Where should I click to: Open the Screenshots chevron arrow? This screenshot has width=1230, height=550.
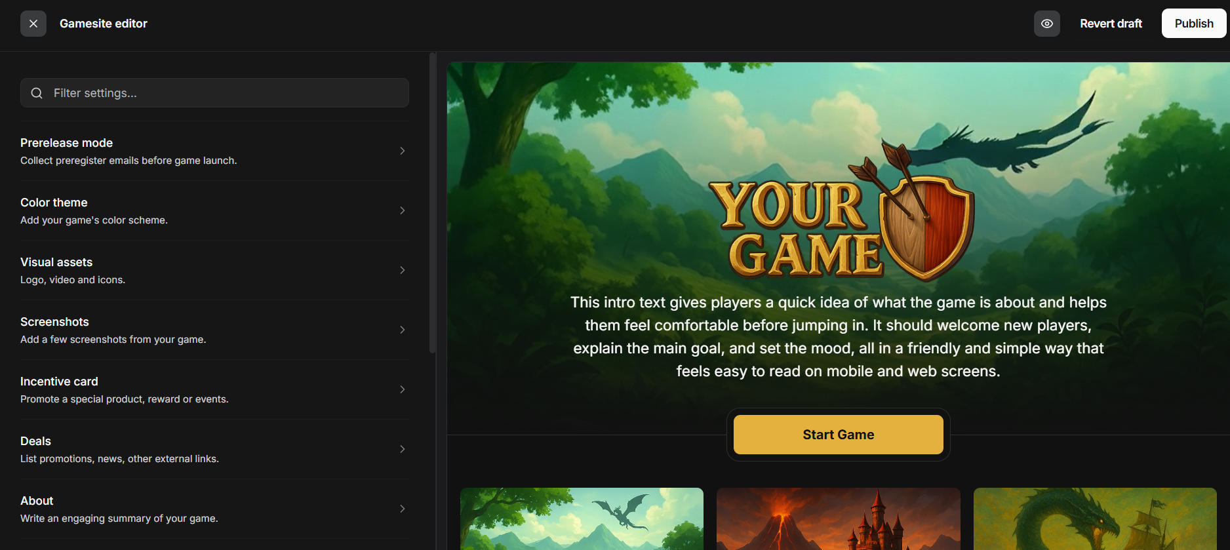pos(403,330)
